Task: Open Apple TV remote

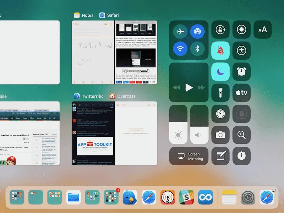Action: tap(241, 93)
